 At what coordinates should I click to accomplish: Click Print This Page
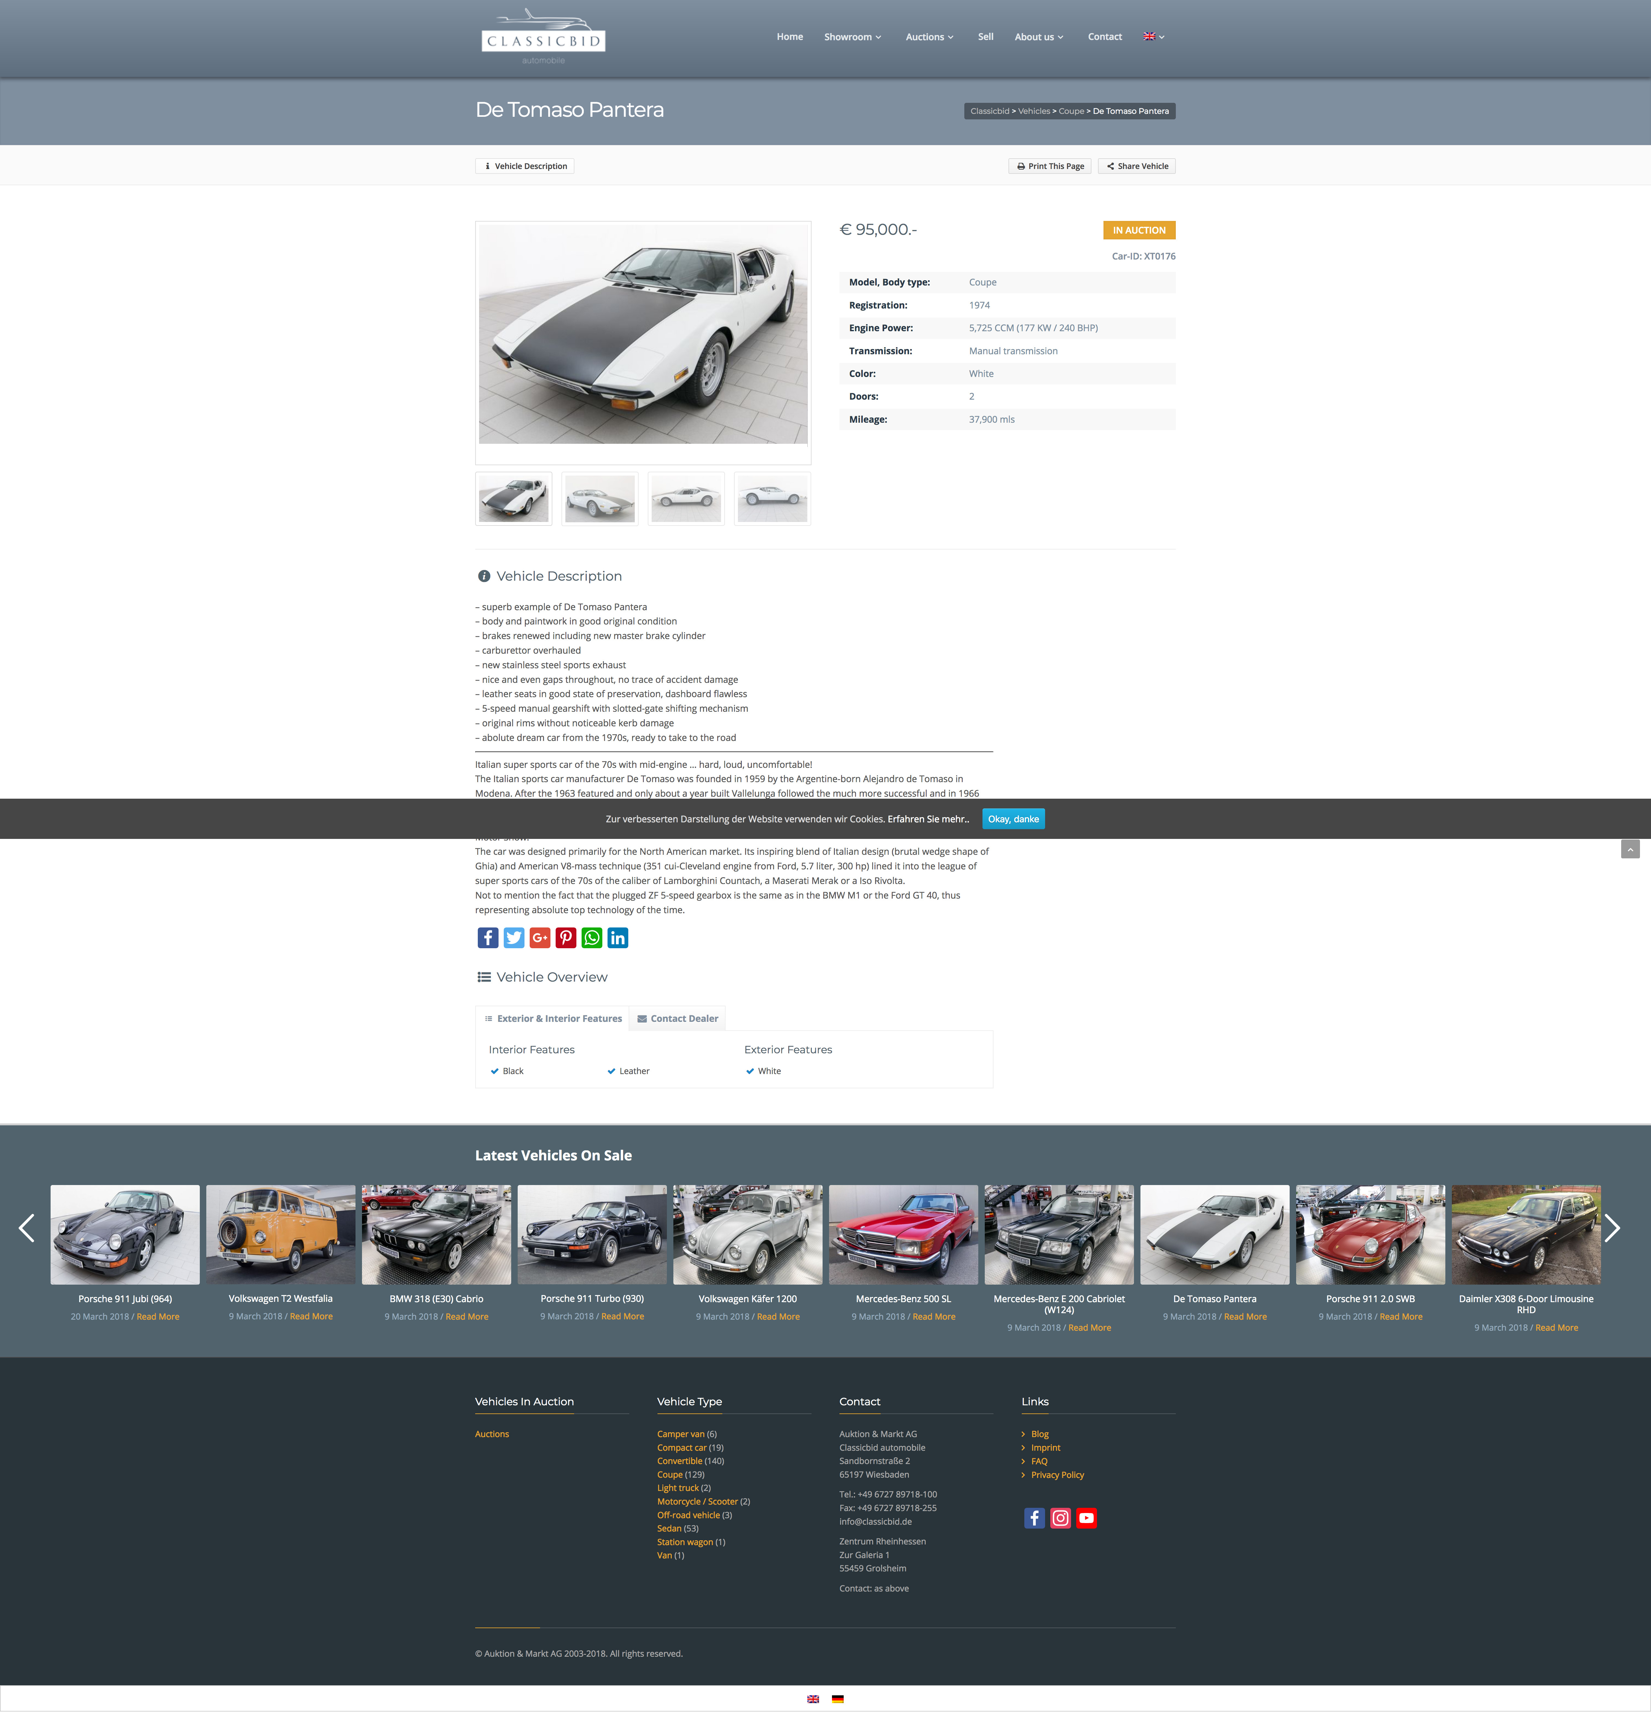point(1050,166)
